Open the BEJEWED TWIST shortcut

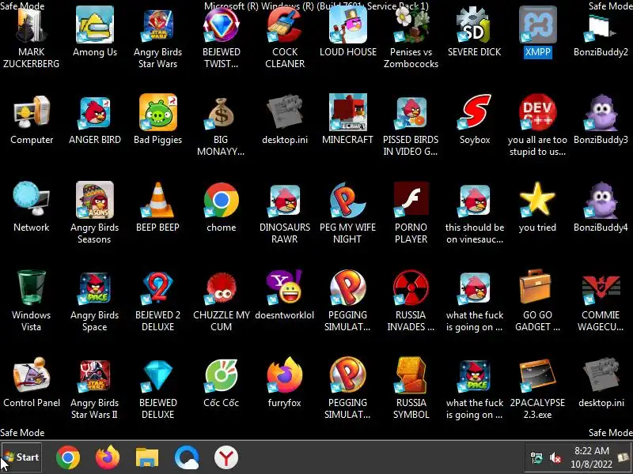(x=222, y=26)
